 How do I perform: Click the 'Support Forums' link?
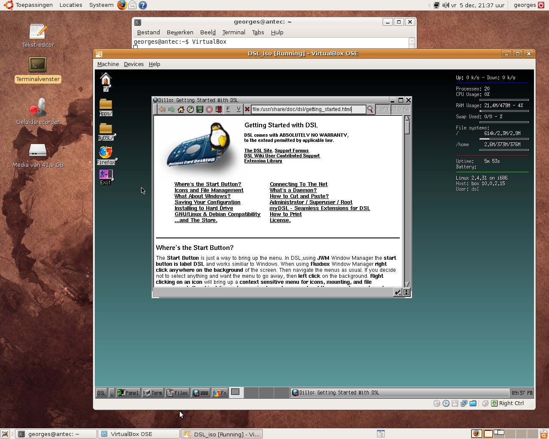(292, 150)
